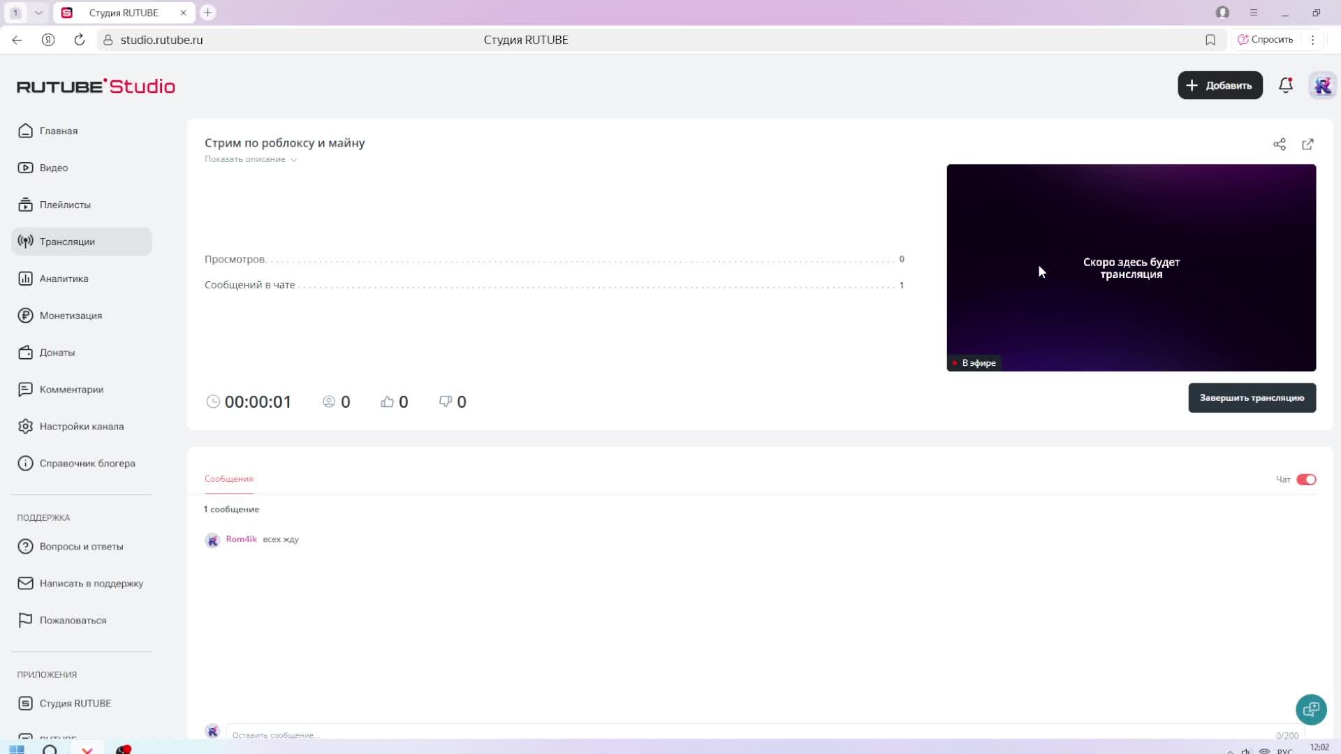Open Windows Start menu on taskbar
Screen dimensions: 1341x754
17,749
